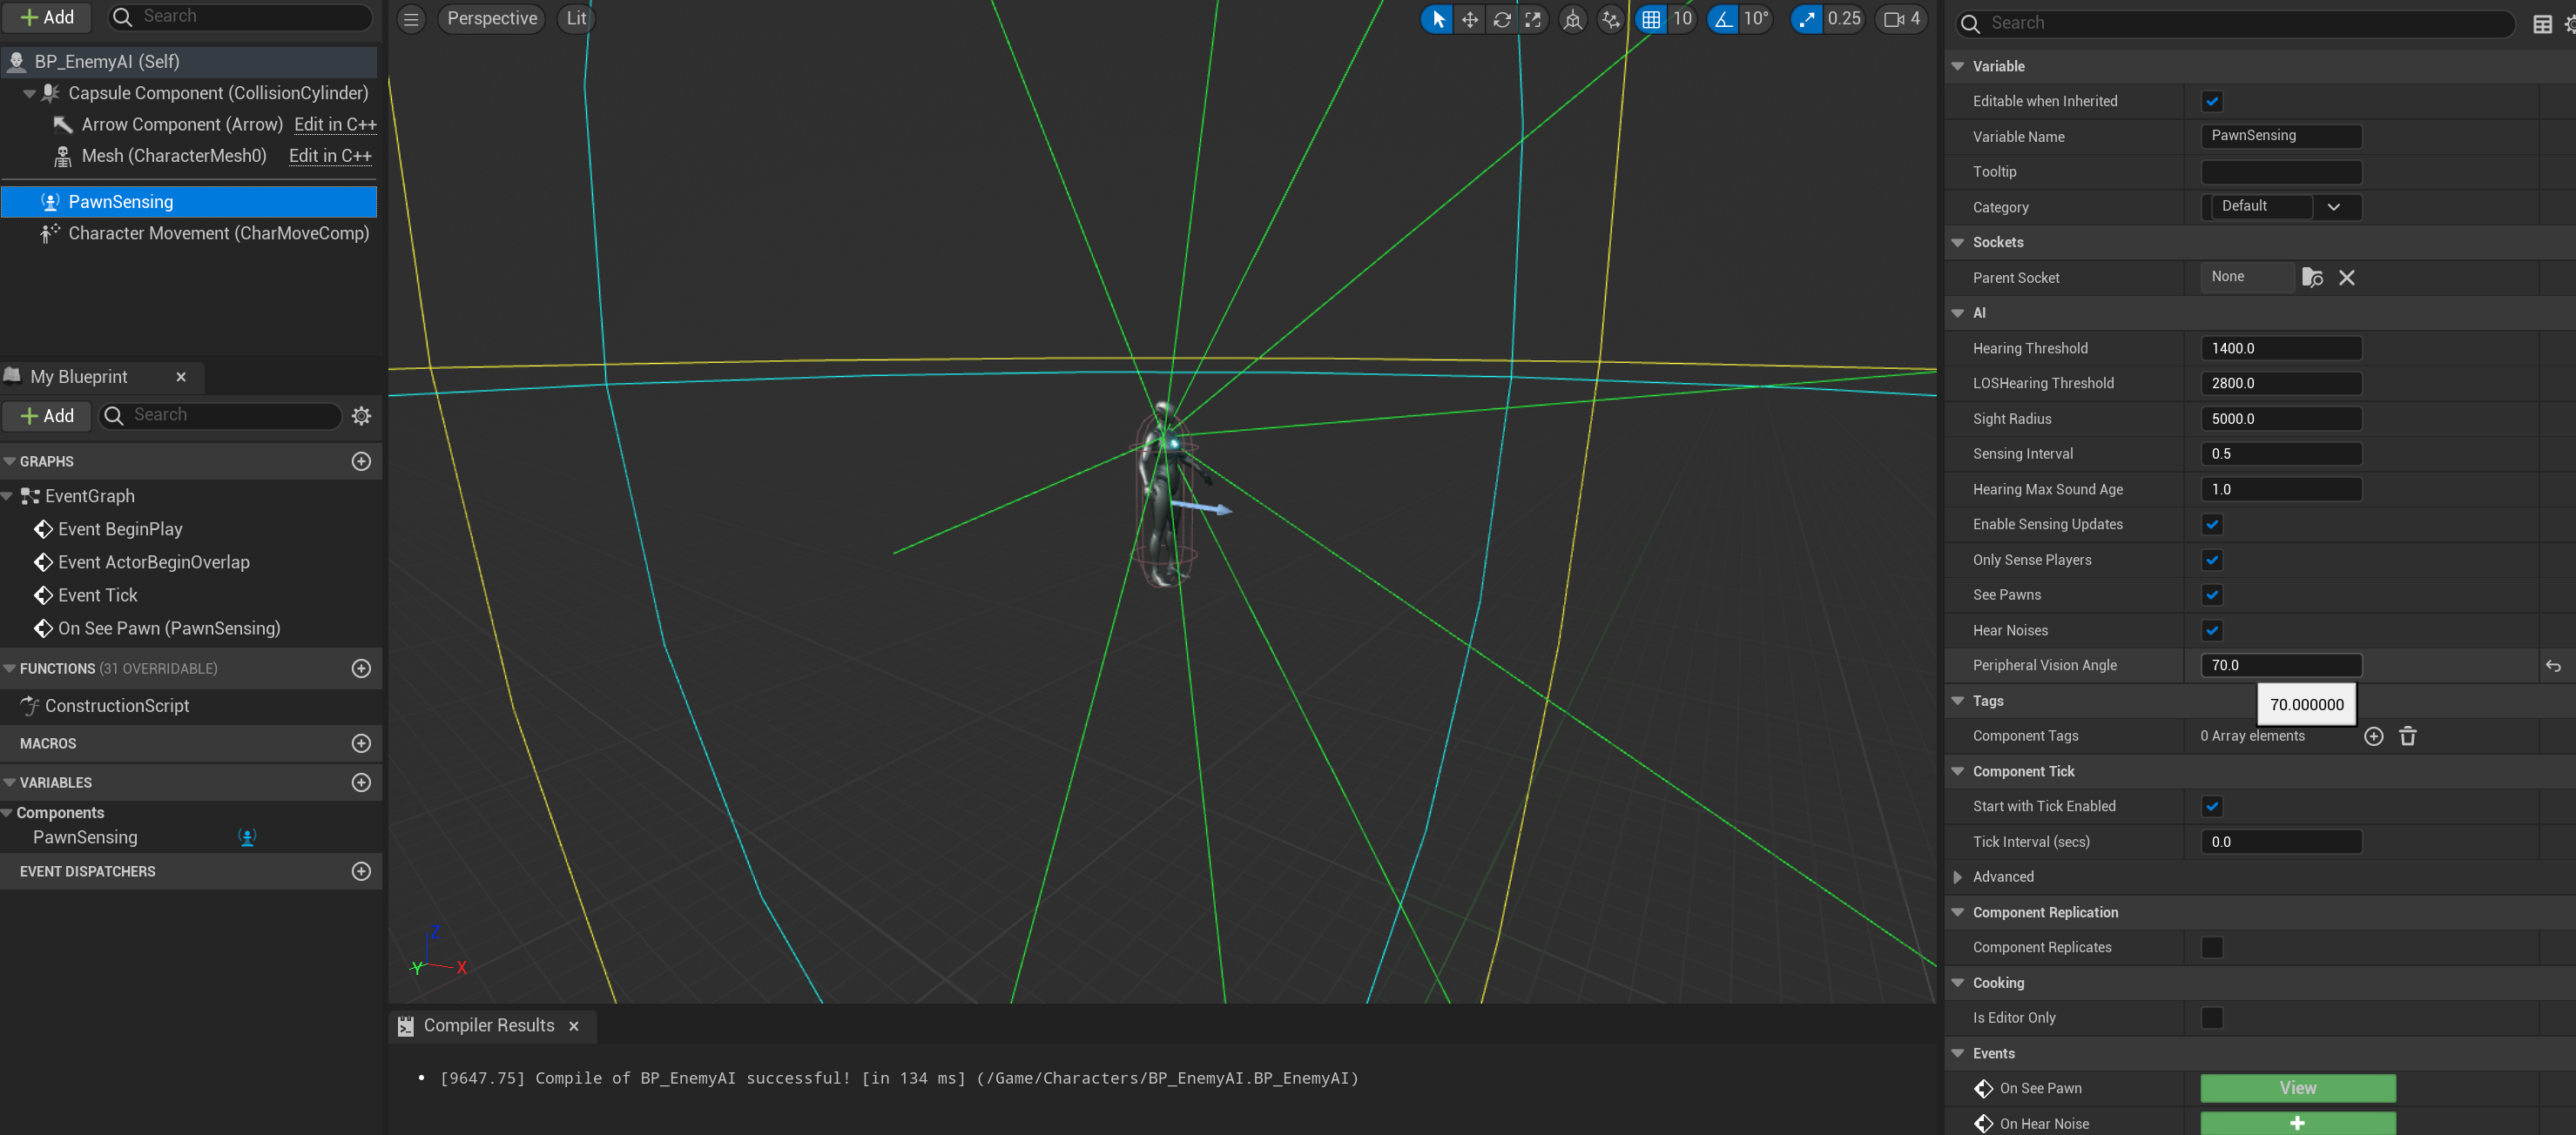The width and height of the screenshot is (2576, 1135).
Task: Select the translate (move) transform tool
Action: coord(1469,19)
